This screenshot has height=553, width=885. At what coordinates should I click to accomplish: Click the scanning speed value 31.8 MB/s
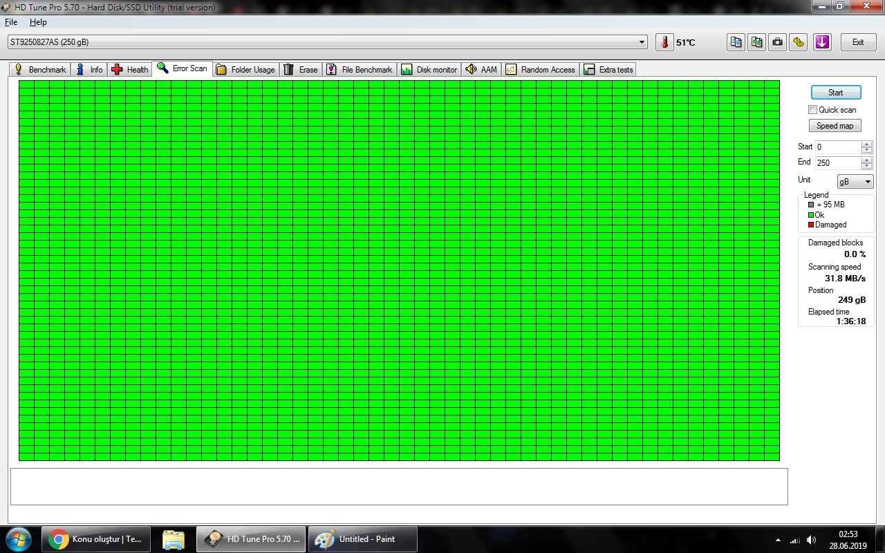tap(845, 279)
